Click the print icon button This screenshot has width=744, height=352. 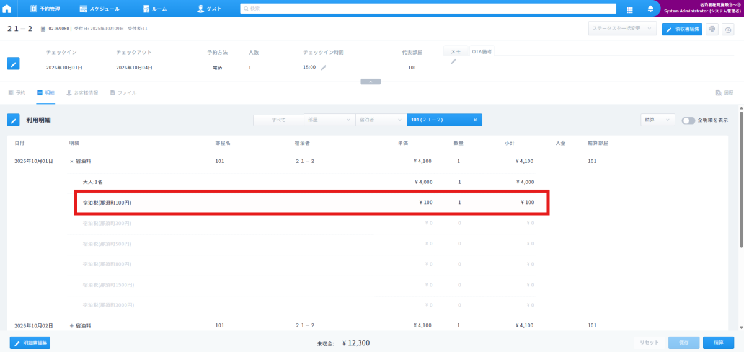point(712,29)
